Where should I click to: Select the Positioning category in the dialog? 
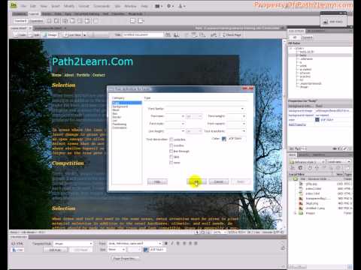click(120, 124)
